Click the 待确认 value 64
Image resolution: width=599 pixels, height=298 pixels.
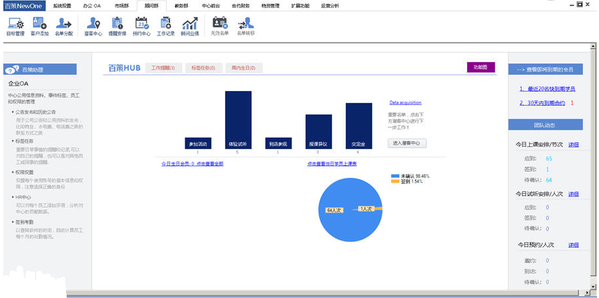[x=549, y=180]
